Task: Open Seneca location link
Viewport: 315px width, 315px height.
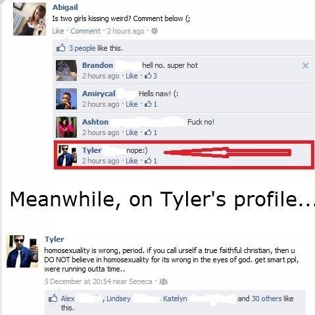Action: [141, 281]
